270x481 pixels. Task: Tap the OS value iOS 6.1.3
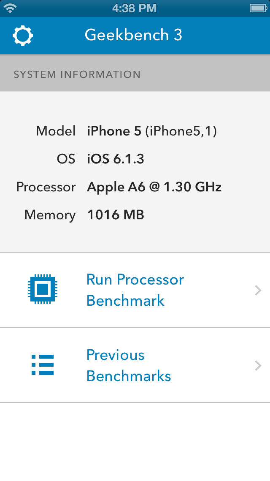[116, 159]
